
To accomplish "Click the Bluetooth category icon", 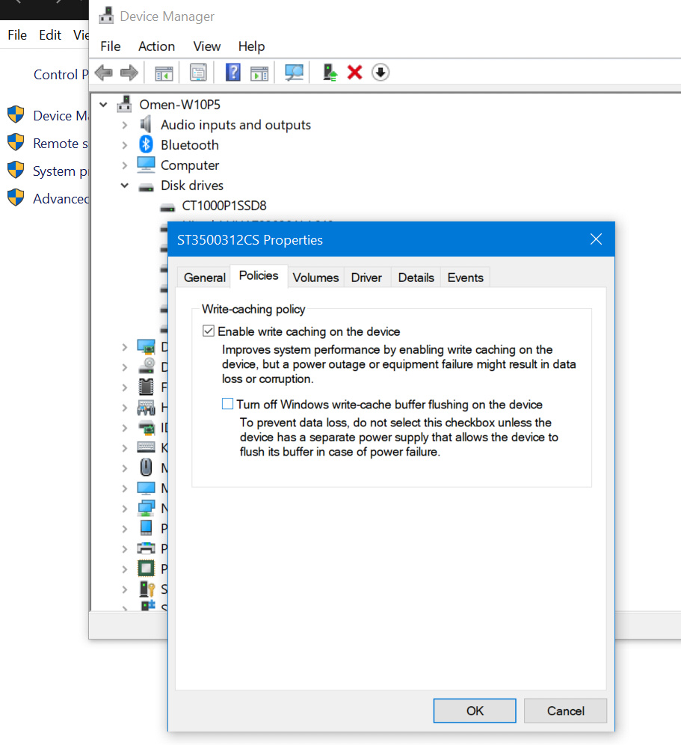I will coord(146,144).
